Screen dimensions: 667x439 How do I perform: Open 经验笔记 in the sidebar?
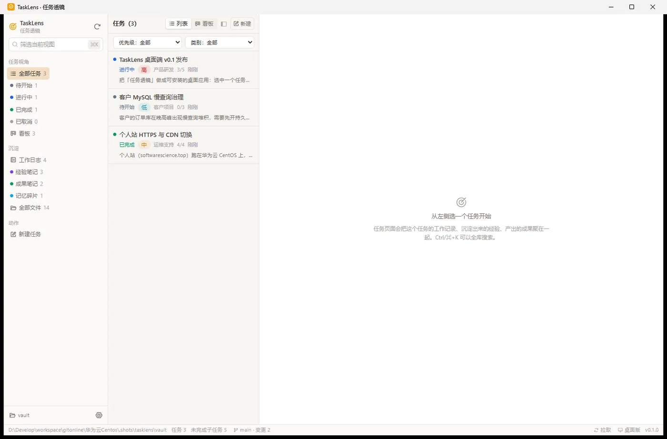26,172
